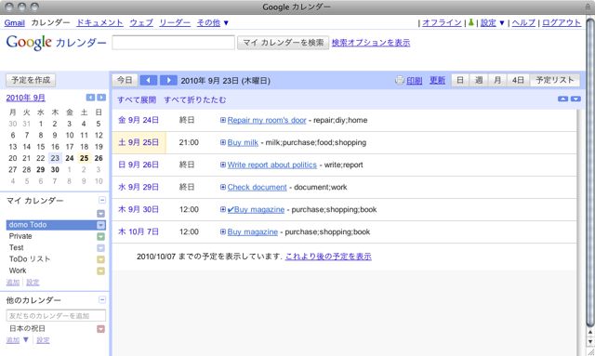Expand the Buy milk event details
The width and height of the screenshot is (595, 356).
pyautogui.click(x=223, y=142)
